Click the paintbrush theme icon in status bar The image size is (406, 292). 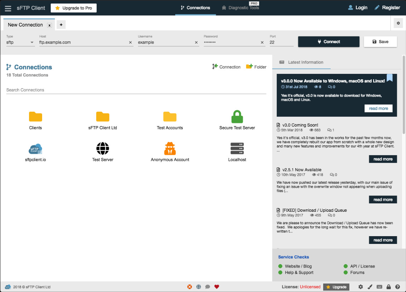[x=370, y=287]
